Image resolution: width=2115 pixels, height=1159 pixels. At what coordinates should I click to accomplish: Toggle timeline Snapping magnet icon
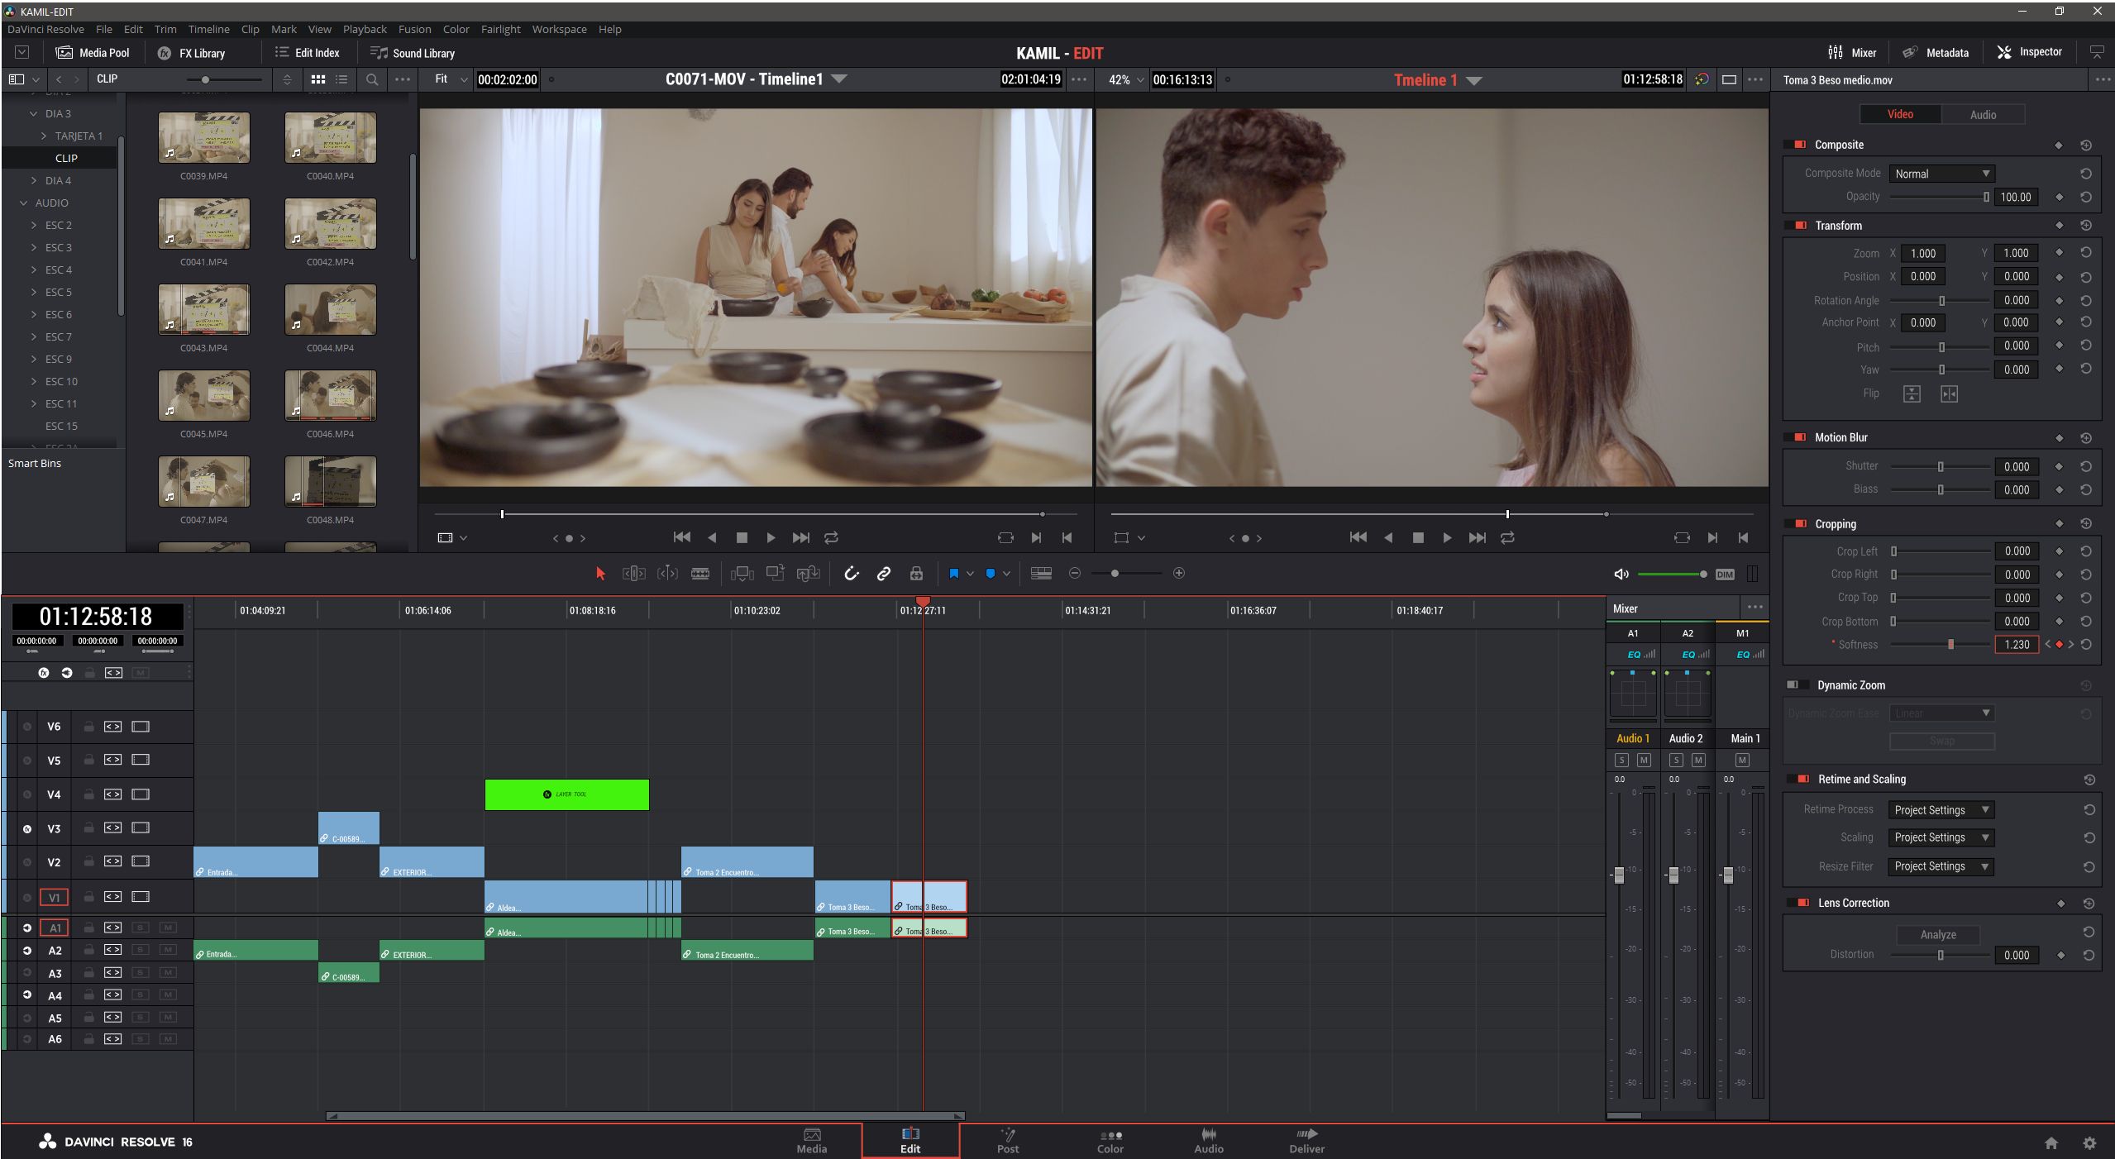(x=852, y=573)
